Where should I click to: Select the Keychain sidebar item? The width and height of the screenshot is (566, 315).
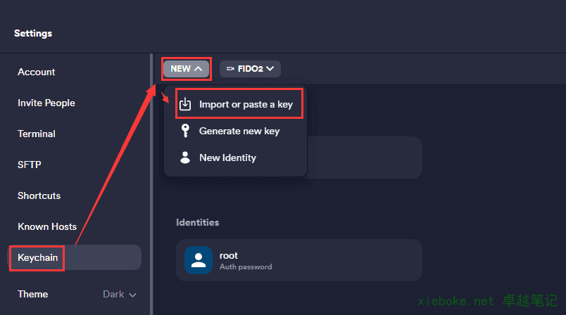[38, 257]
